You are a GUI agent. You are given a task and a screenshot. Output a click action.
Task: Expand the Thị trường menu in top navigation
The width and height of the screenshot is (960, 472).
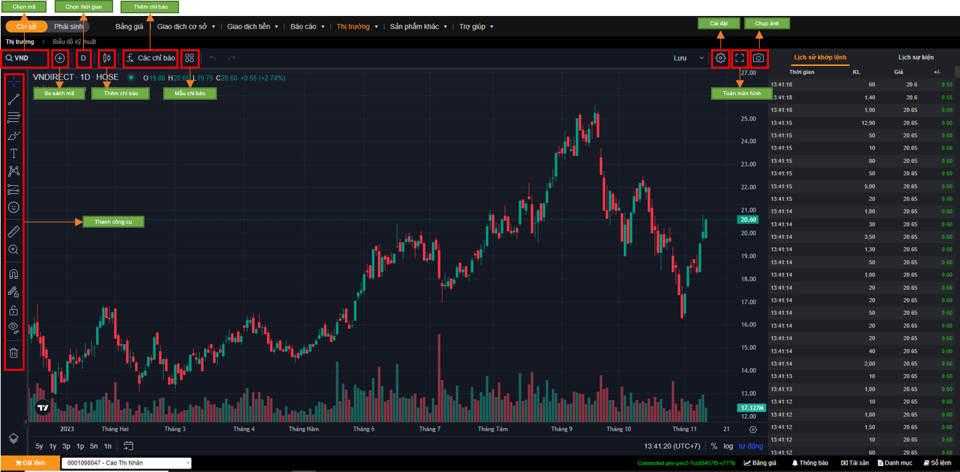tap(358, 27)
